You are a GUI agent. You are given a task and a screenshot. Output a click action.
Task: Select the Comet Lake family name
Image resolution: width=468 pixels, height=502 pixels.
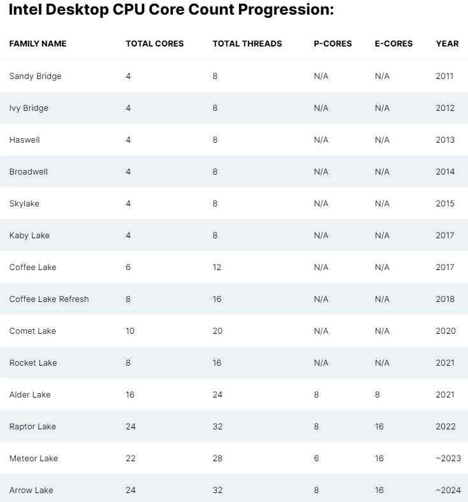pyautogui.click(x=33, y=331)
